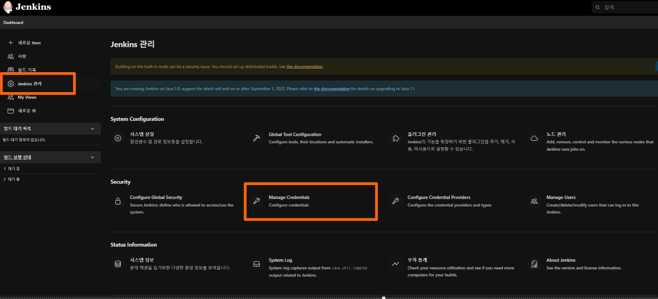Open the 부하 통계 link
This screenshot has height=299, width=658.
point(417,260)
